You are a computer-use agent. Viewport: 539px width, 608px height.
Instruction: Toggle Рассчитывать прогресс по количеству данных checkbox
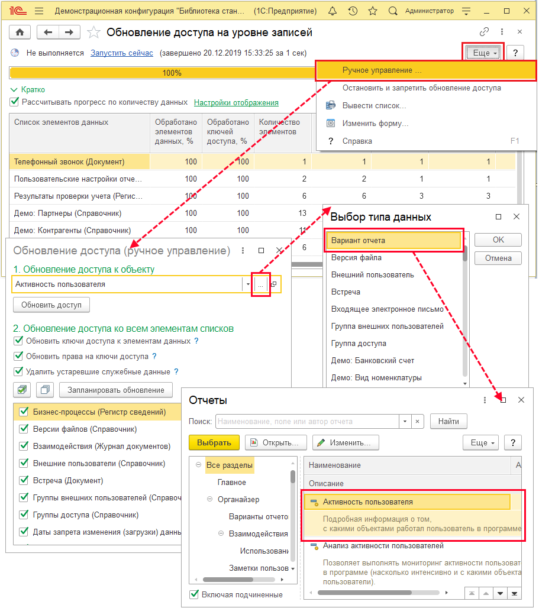click(14, 102)
